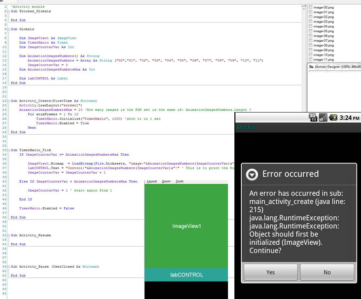Click the Activity.LoadLayout("screen1") line
361x299 pixels.
click(x=50, y=105)
